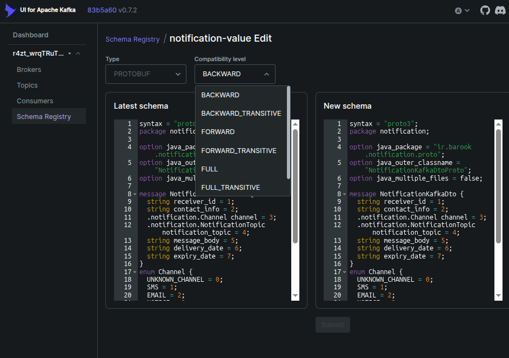Click 'string expiry_date = 7;' in Latest schema
Image resolution: width=509 pixels, height=358 pixels.
[x=190, y=256]
